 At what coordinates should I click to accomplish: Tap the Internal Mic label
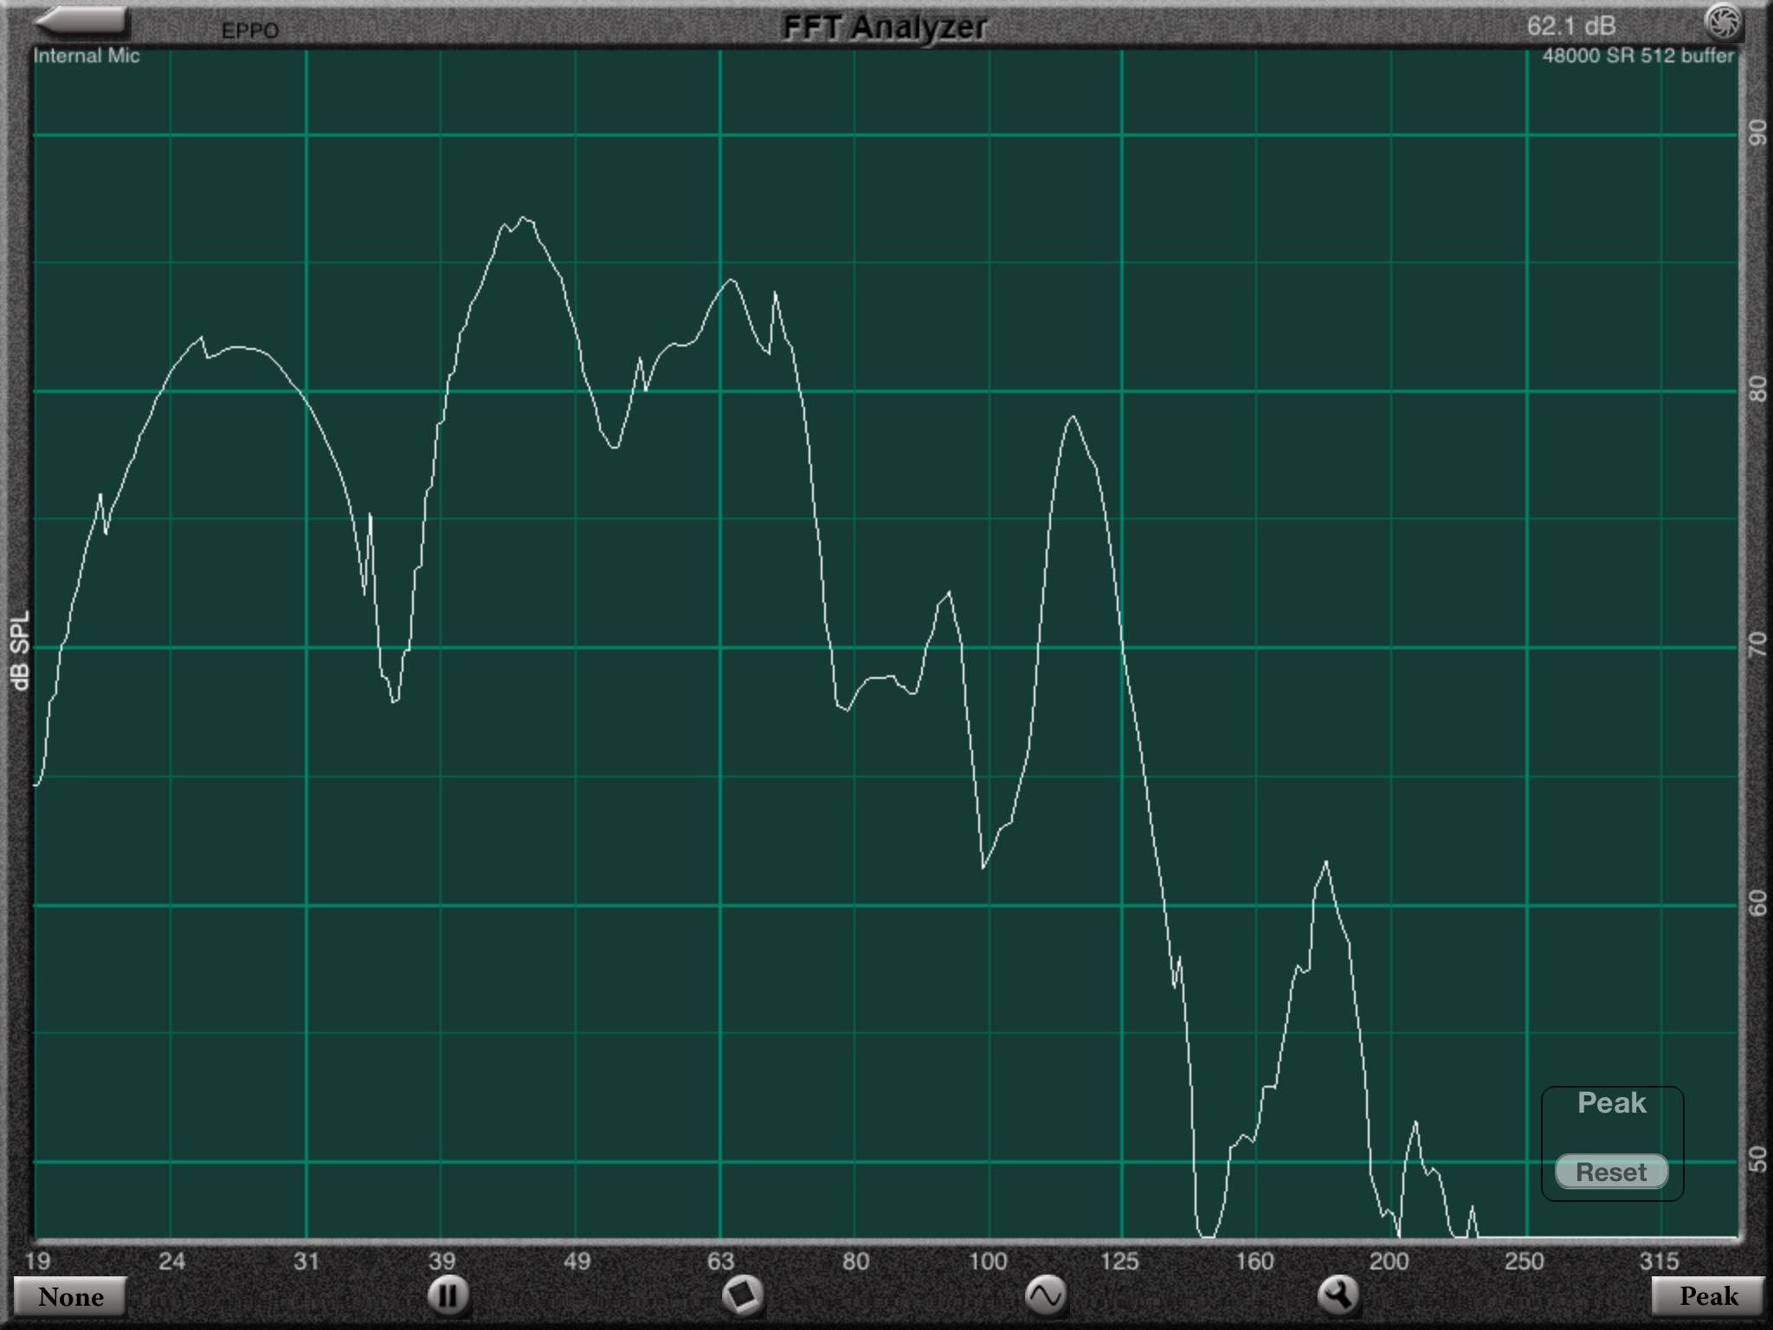point(87,56)
